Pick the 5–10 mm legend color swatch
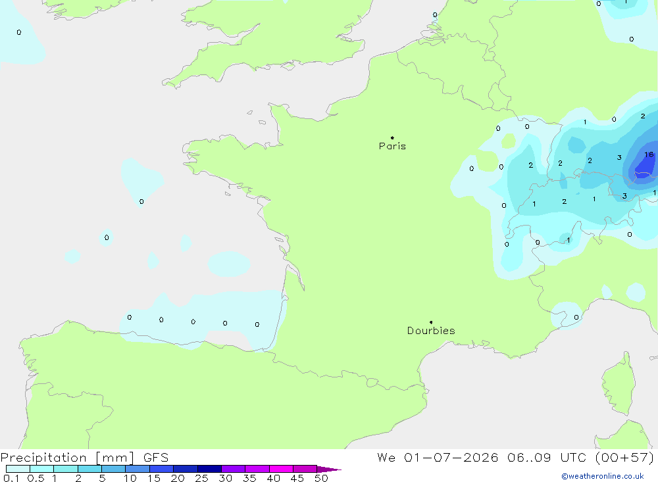The height and width of the screenshot is (482, 658). (x=114, y=469)
